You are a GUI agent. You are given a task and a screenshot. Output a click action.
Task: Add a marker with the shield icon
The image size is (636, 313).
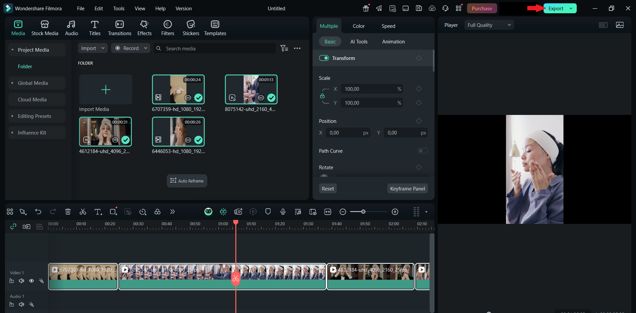pyautogui.click(x=268, y=212)
